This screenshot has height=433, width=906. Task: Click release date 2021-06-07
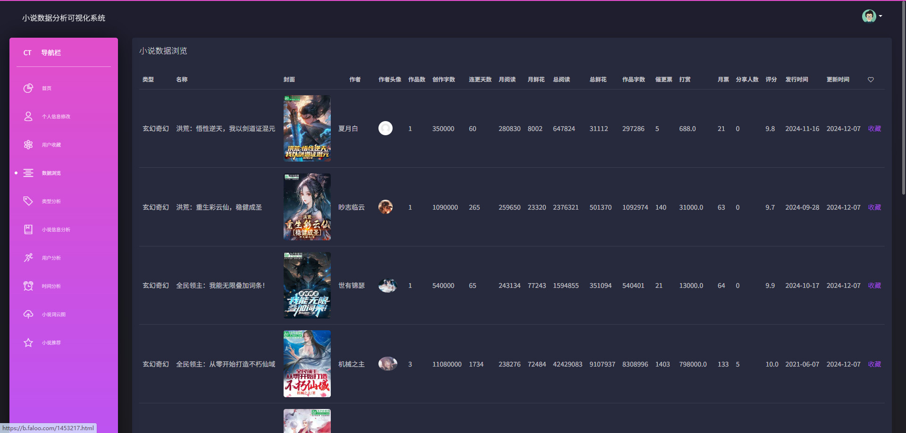[x=802, y=364]
